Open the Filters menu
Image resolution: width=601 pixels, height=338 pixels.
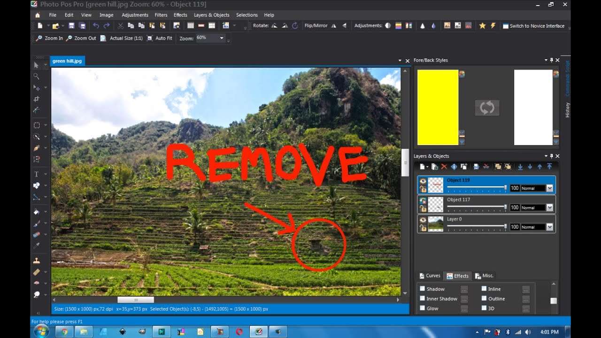(161, 15)
